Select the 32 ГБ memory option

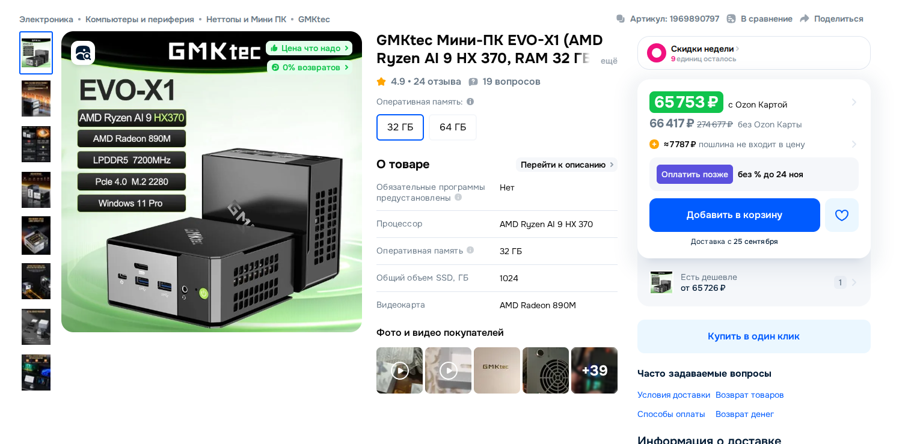coord(400,127)
